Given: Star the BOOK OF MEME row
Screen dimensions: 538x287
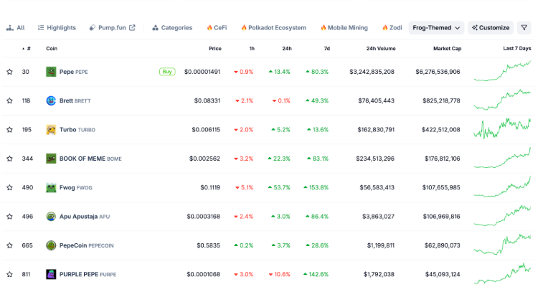Looking at the screenshot, I should [9, 159].
